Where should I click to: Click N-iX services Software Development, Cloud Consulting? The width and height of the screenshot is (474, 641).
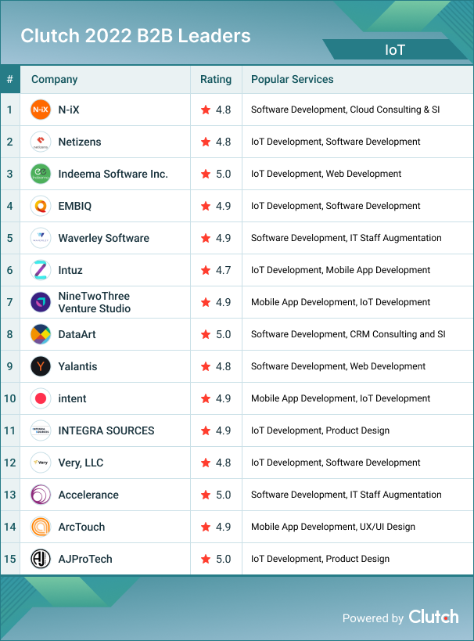(345, 110)
